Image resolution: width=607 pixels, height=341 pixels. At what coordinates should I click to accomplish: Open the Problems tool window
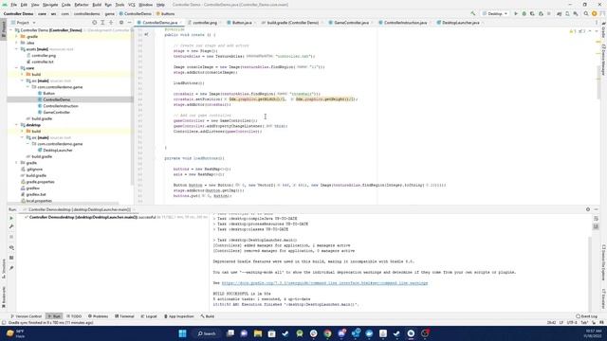click(98, 316)
